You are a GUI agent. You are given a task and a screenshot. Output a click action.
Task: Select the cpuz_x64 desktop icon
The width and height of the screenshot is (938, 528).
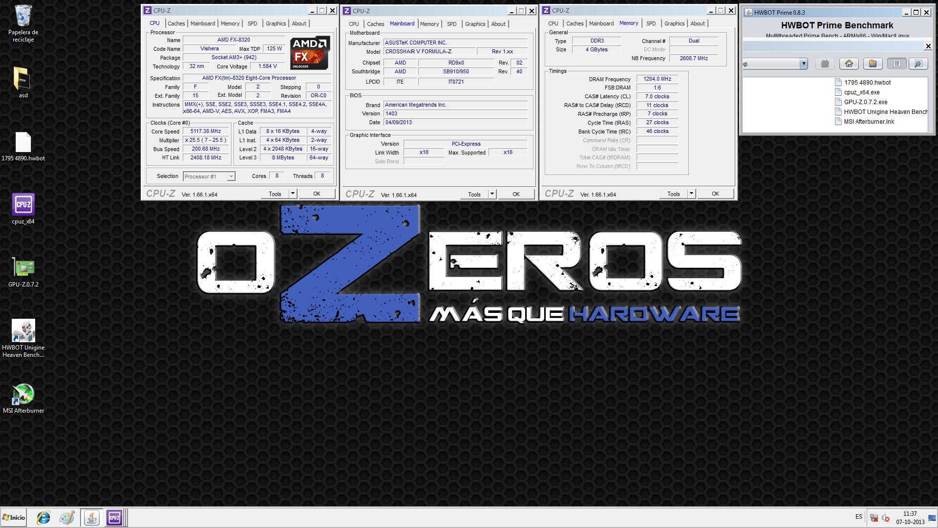point(23,209)
